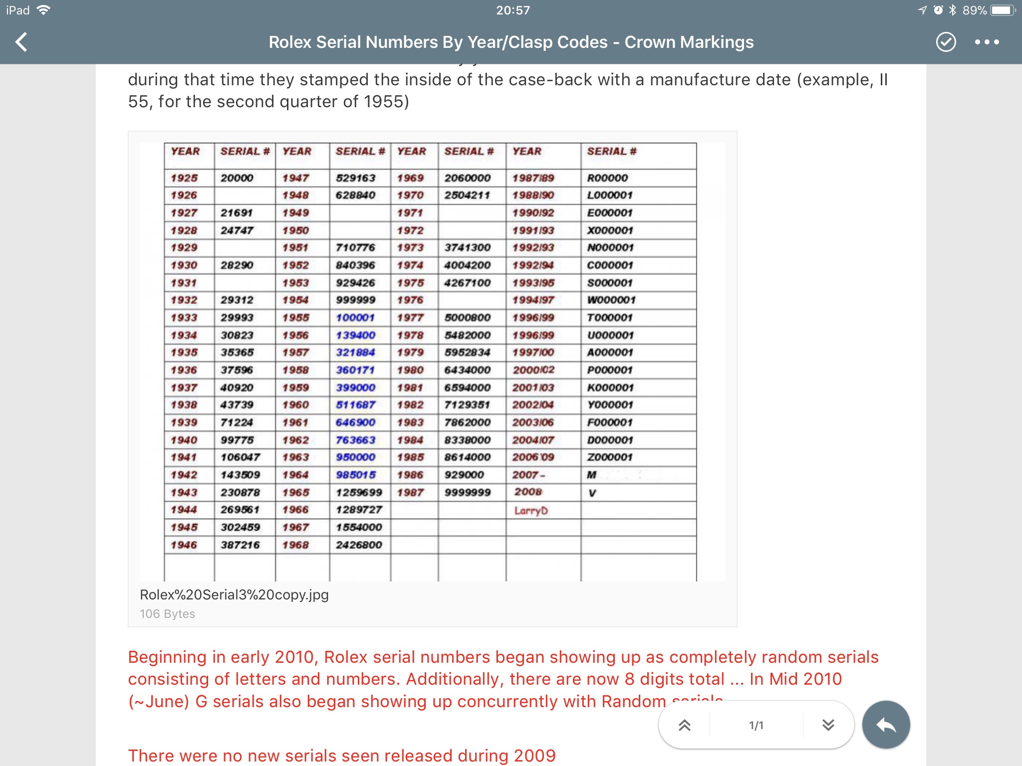Tap the alarm clock status icon
The width and height of the screenshot is (1022, 766).
point(938,10)
